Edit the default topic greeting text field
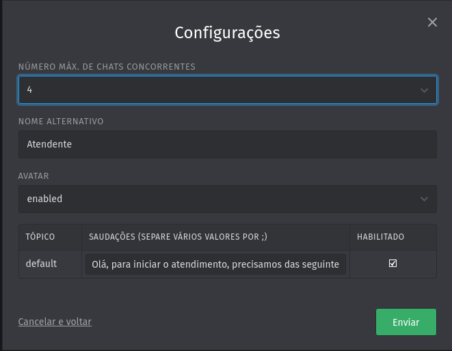This screenshot has width=452, height=351. point(215,264)
